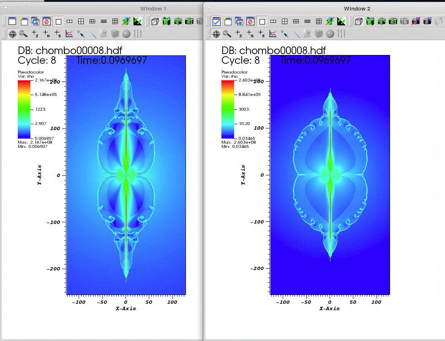Viewport: 445px width, 341px height.
Task: Click 'DB: chombo00008.hdf' text in Window 1
Action: click(70, 51)
